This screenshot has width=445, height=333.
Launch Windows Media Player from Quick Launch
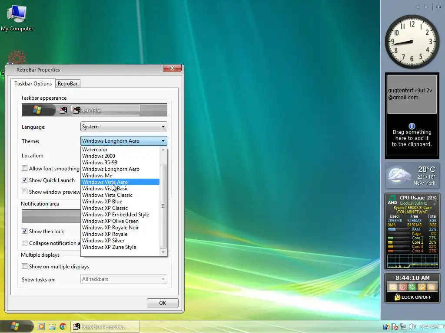[41, 326]
